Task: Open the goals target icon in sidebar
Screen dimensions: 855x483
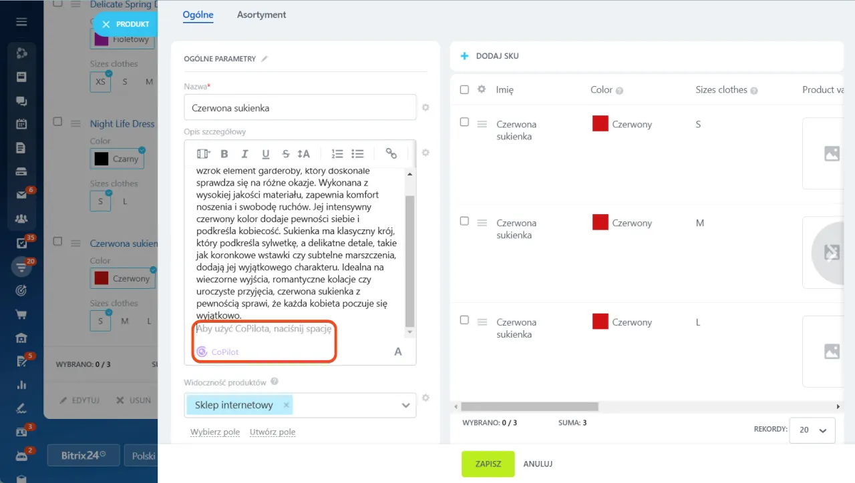Action: [21, 290]
